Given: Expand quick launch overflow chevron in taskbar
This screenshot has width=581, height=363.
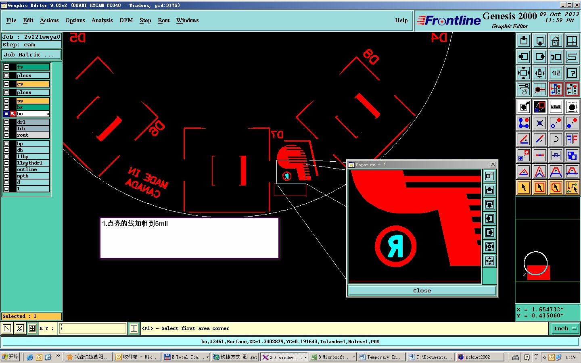Looking at the screenshot, I should tap(58, 356).
